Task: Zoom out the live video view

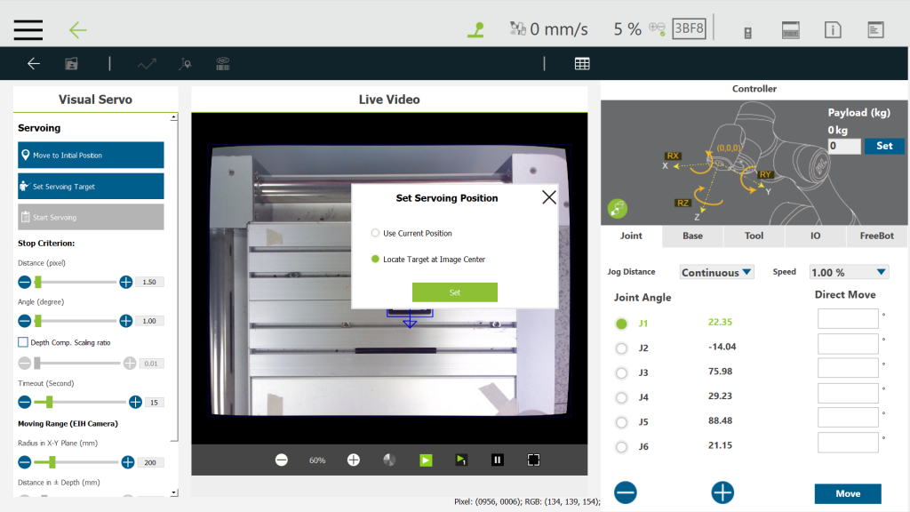Action: (282, 460)
